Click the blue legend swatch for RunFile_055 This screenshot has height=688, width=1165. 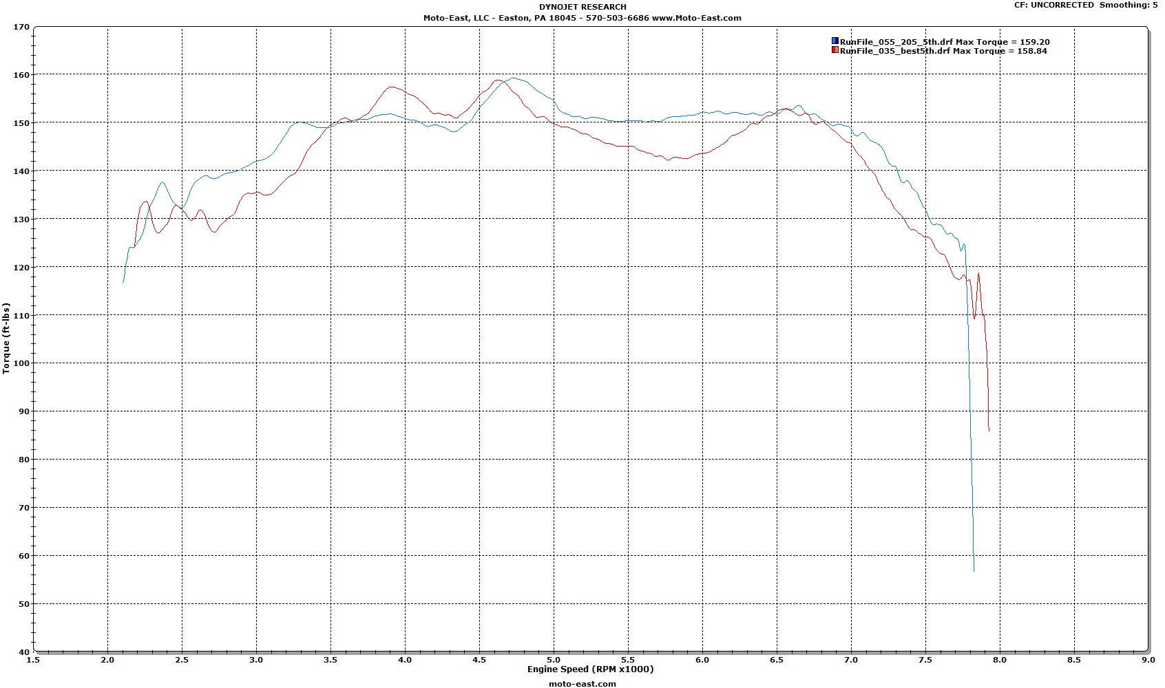pos(835,41)
